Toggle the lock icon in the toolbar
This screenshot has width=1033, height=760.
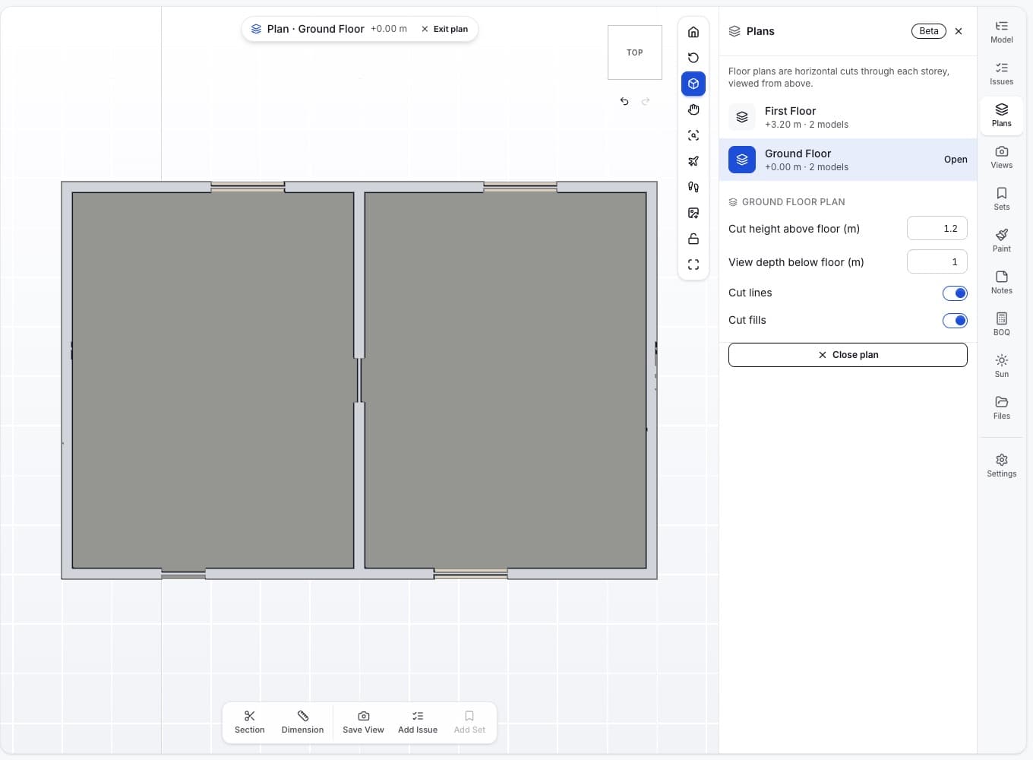(693, 239)
